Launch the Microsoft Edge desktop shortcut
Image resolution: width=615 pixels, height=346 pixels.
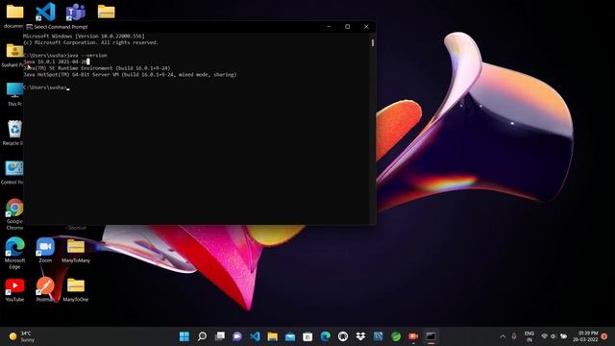[x=14, y=253]
